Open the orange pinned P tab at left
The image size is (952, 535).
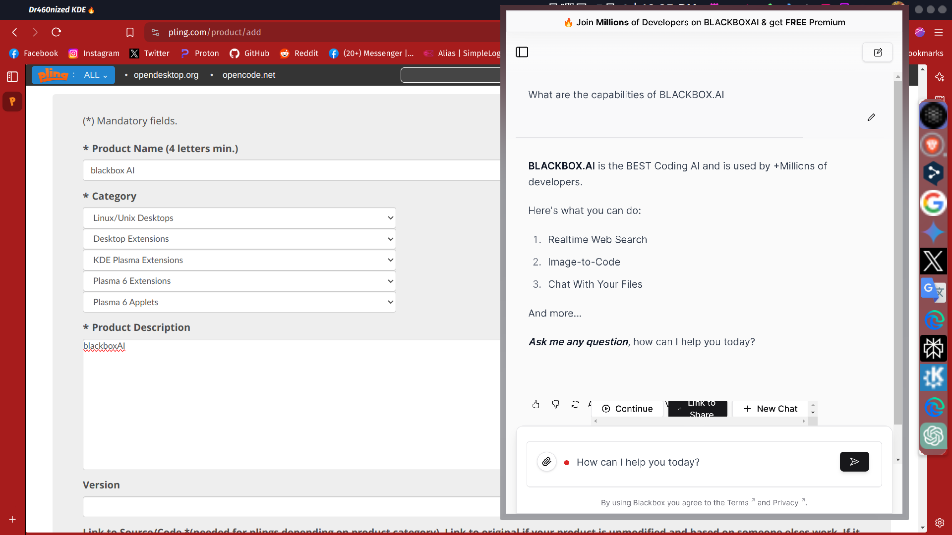pos(12,102)
